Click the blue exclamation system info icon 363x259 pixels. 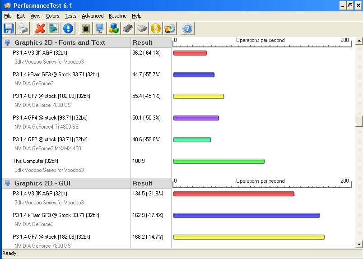tap(68, 29)
